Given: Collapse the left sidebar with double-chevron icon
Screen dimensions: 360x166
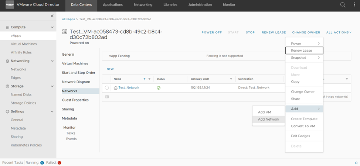Looking at the screenshot, I should [52, 16].
